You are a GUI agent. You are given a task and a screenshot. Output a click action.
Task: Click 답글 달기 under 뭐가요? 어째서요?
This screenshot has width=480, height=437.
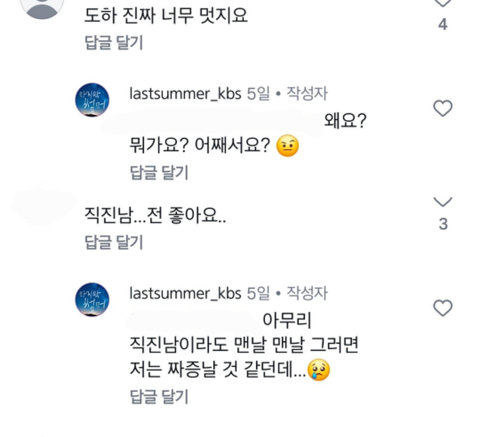pos(159,173)
